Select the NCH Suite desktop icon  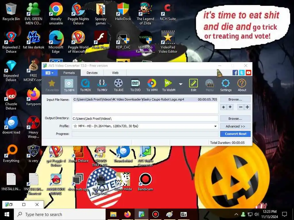(168, 11)
